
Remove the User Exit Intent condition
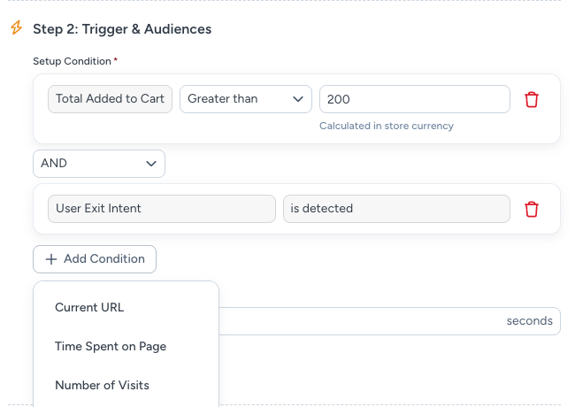[x=532, y=209]
